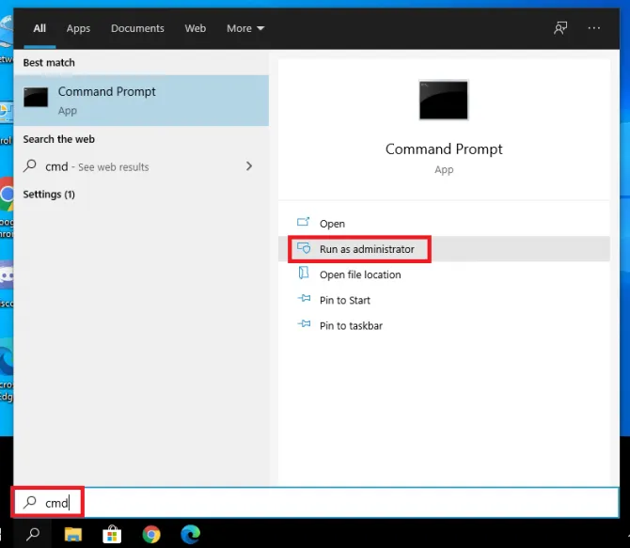Image resolution: width=630 pixels, height=548 pixels.
Task: Open the three-dot options menu
Action: tap(593, 28)
